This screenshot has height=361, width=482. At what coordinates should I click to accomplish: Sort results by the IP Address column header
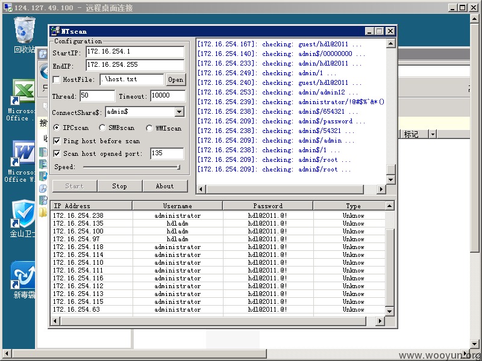tap(92, 206)
